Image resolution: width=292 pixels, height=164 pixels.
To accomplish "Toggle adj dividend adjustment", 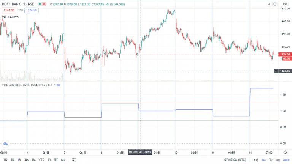I will pyautogui.click(x=256, y=159).
